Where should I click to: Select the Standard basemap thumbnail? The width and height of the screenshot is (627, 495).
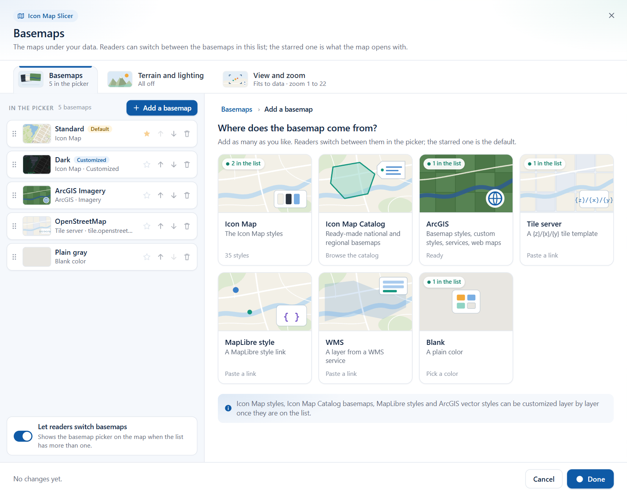[37, 134]
